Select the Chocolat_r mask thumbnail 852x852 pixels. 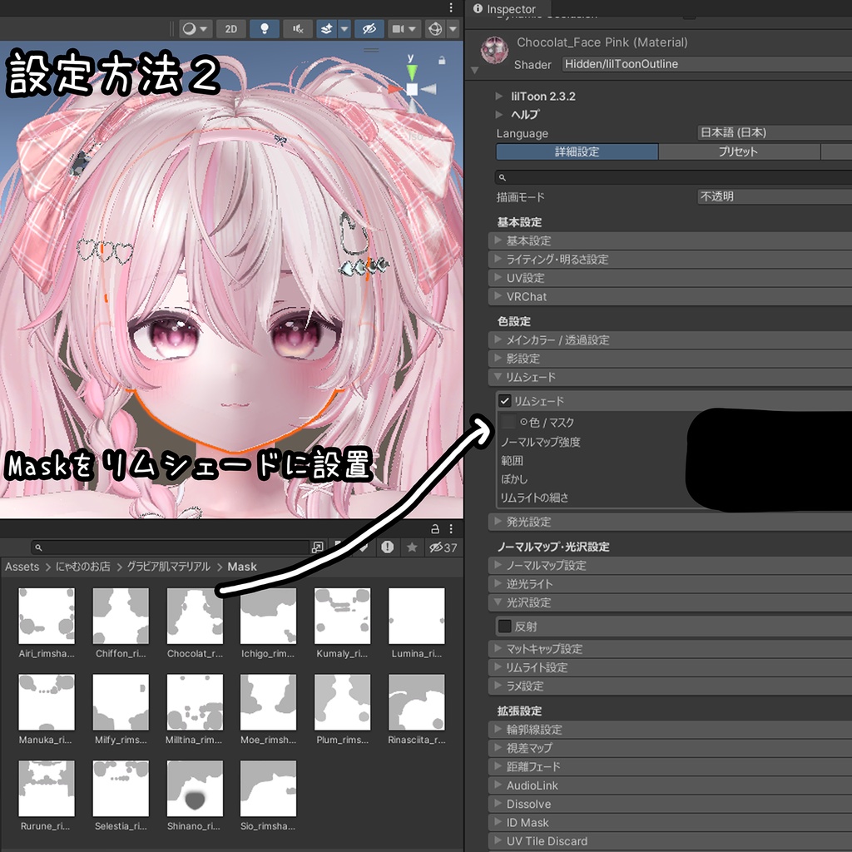coord(194,616)
